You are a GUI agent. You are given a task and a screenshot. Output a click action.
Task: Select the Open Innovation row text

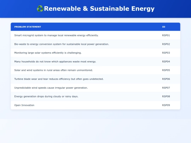point(24,105)
